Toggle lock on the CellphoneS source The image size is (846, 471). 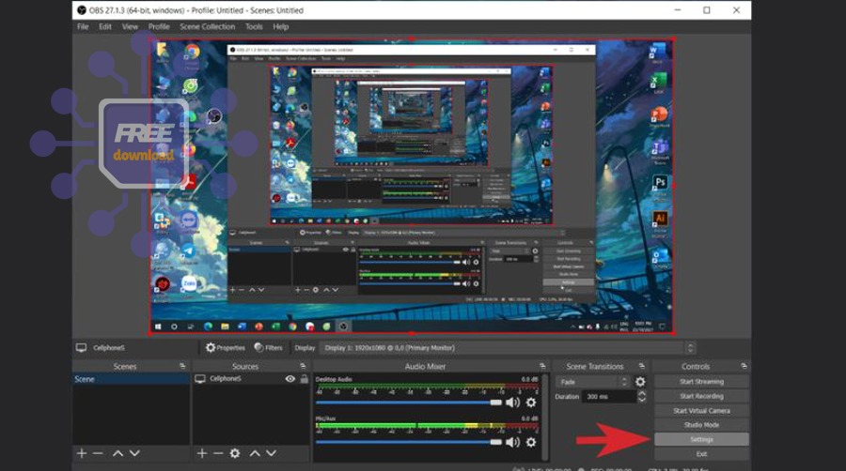[x=304, y=379]
